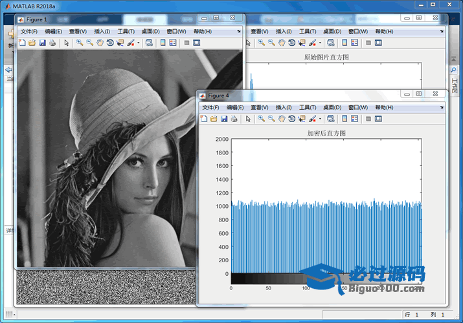Activate Zoom In tool in Figure 1

[80, 43]
